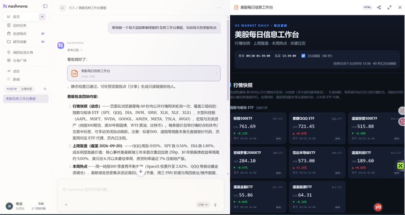
Task: Open 我的投资分身 in the sidebar
Action: [25, 52]
